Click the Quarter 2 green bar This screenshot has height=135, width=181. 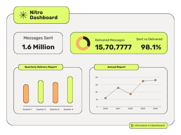point(41,92)
